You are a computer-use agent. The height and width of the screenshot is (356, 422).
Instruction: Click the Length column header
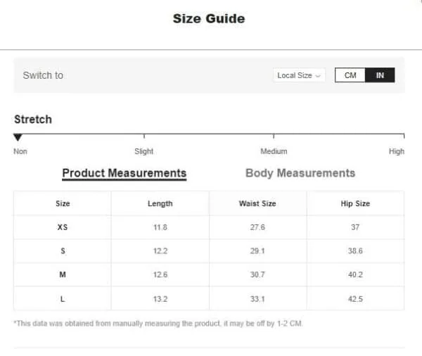(160, 203)
